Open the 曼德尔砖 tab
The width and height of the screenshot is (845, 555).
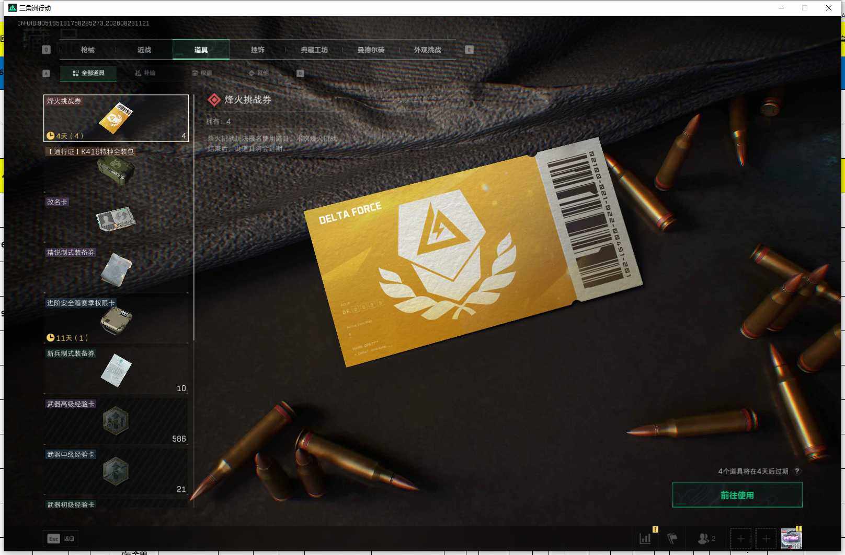[371, 50]
